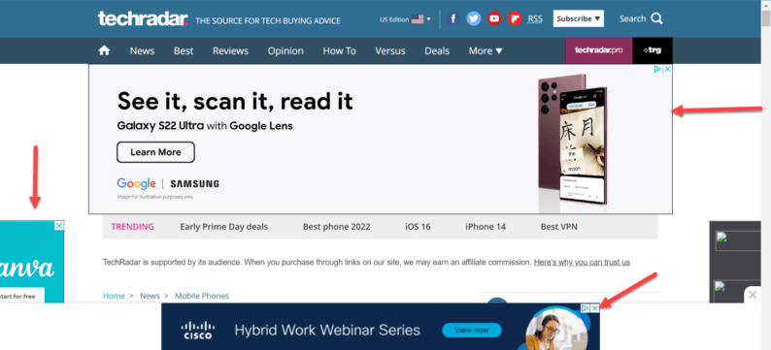Screen dimensions: 771x350
Task: Click the techradar logo
Action: pos(143,18)
